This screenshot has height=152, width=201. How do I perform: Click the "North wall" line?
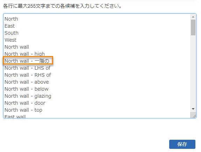(x=17, y=47)
